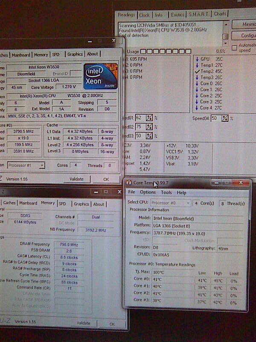Select Caches tab in lower CPU-Z window
This screenshot has height=342, width=256.
[9, 203]
